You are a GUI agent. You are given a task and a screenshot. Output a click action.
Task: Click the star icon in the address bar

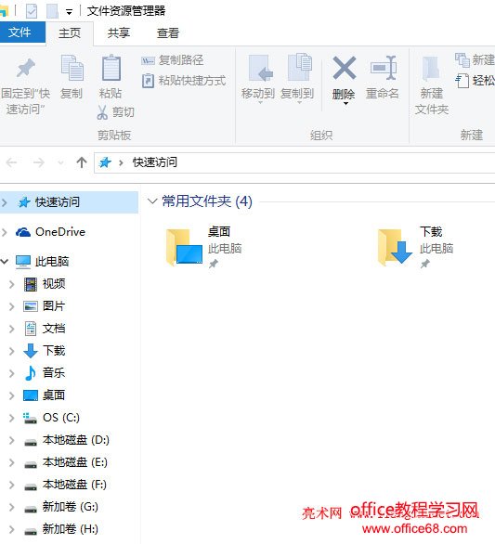click(105, 162)
